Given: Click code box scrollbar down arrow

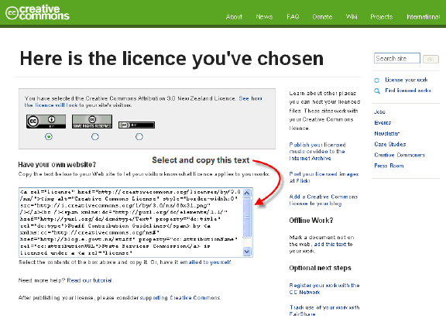Looking at the screenshot, I should pos(246,252).
